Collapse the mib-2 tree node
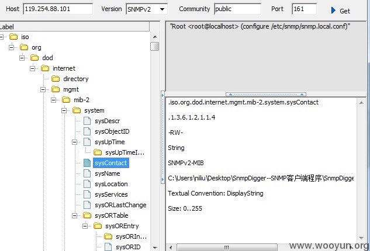370x251 pixels. point(54,100)
